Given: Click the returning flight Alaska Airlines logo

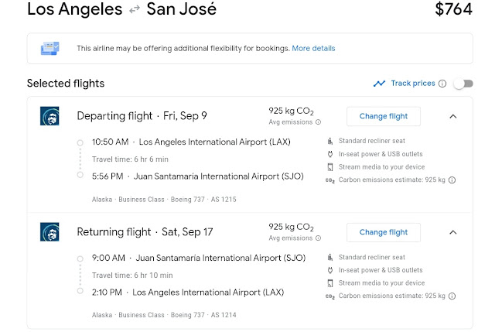Looking at the screenshot, I should click(x=49, y=231).
